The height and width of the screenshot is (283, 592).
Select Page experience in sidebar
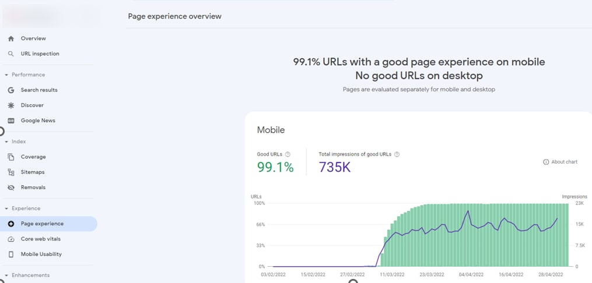[42, 224]
